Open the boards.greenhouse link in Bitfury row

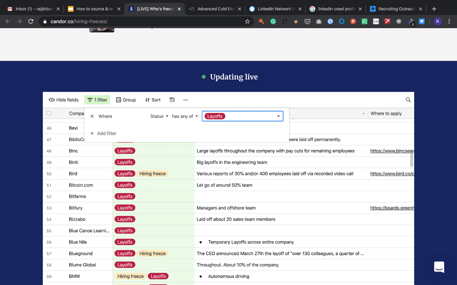pos(392,208)
